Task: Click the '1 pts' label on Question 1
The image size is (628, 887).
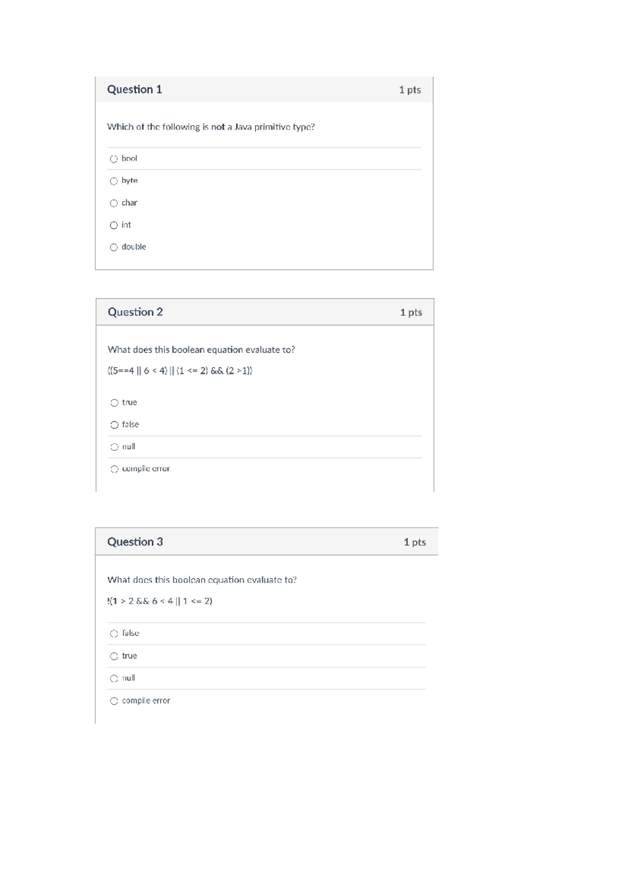Action: 411,89
